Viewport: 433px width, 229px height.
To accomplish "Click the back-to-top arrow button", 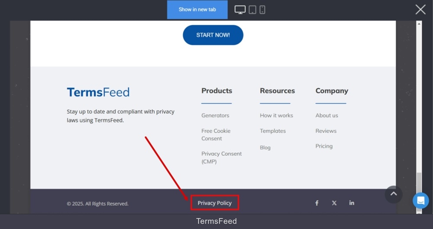I will point(394,194).
